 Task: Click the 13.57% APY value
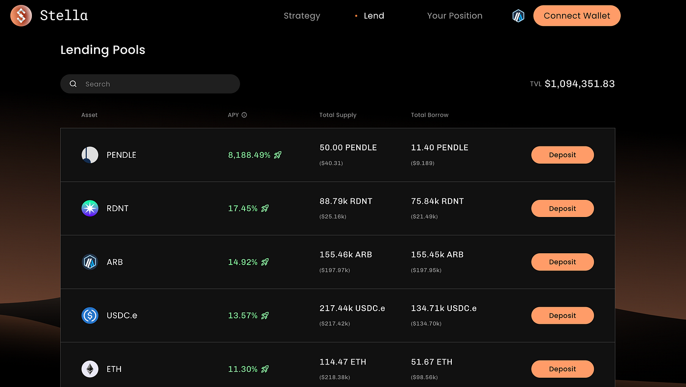tap(243, 315)
